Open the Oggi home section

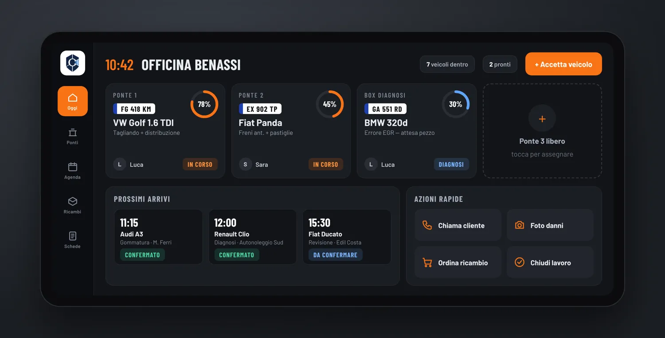(x=73, y=101)
